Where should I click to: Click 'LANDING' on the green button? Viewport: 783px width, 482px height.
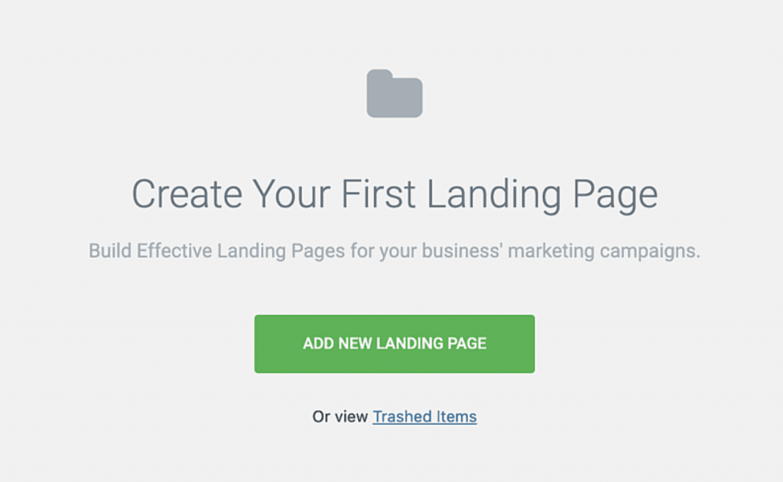pyautogui.click(x=410, y=344)
